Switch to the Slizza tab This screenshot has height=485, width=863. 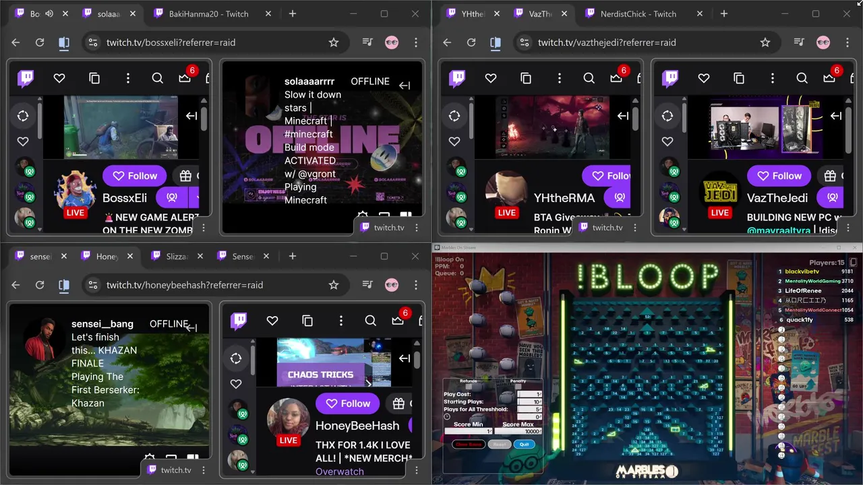177,256
